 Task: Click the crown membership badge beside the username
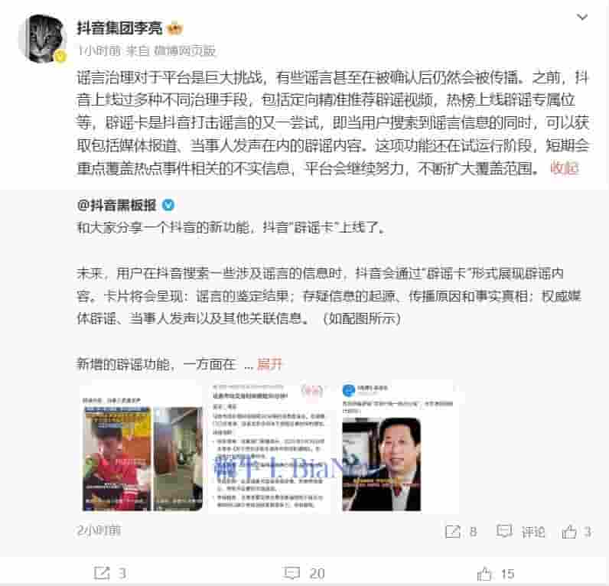[x=174, y=29]
